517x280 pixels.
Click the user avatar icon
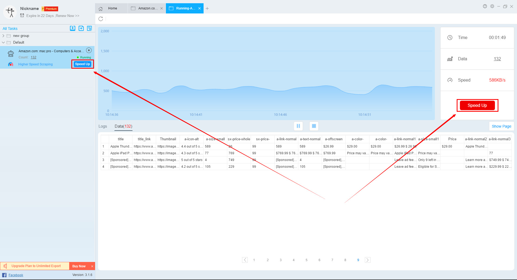pos(10,12)
